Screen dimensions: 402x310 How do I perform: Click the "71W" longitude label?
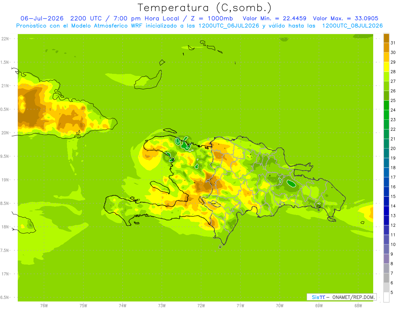[240, 305]
